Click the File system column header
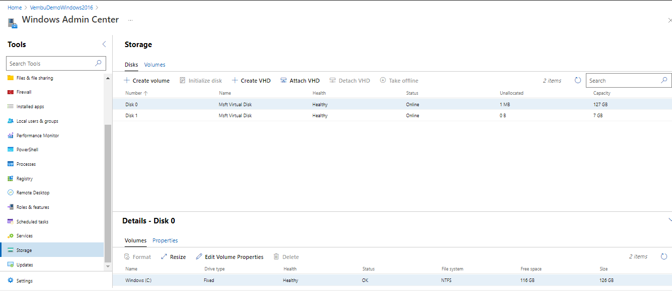This screenshot has width=672, height=291. point(452,269)
